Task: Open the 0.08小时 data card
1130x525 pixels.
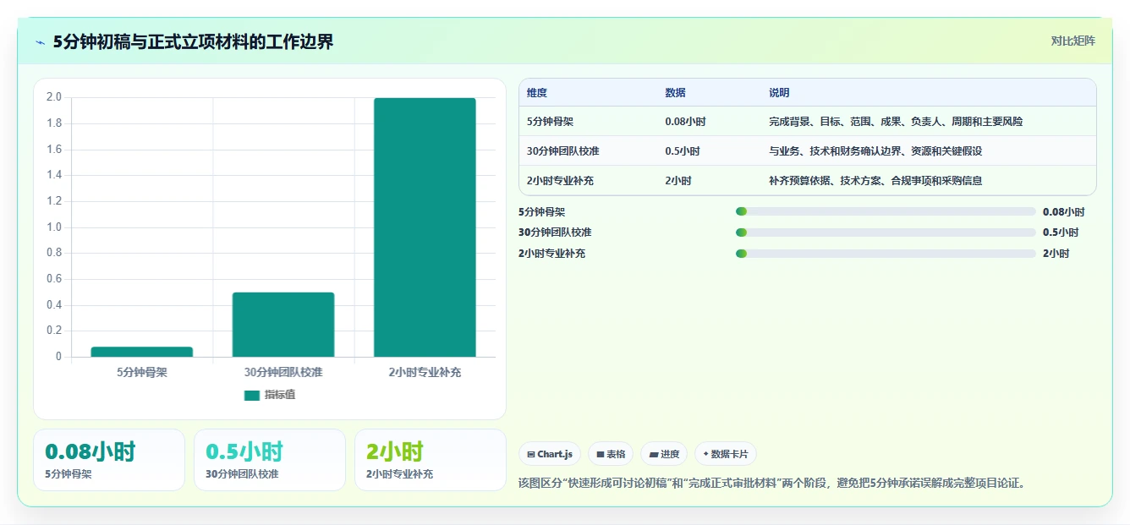Action: click(109, 460)
